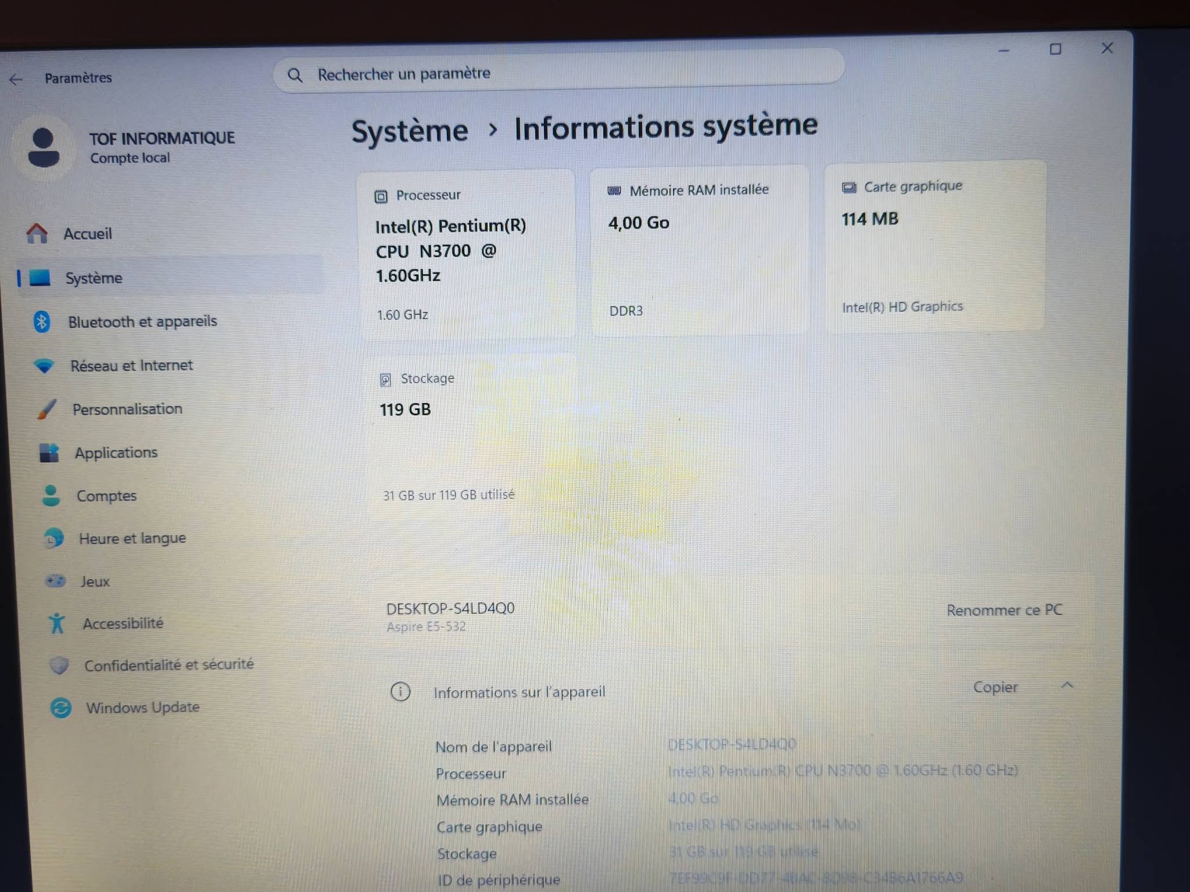Click the DESKTOP-S4LD4Q0 device name heading

point(450,608)
